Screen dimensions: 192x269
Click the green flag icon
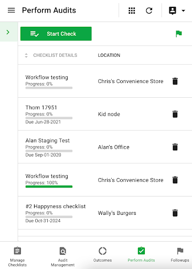click(179, 34)
